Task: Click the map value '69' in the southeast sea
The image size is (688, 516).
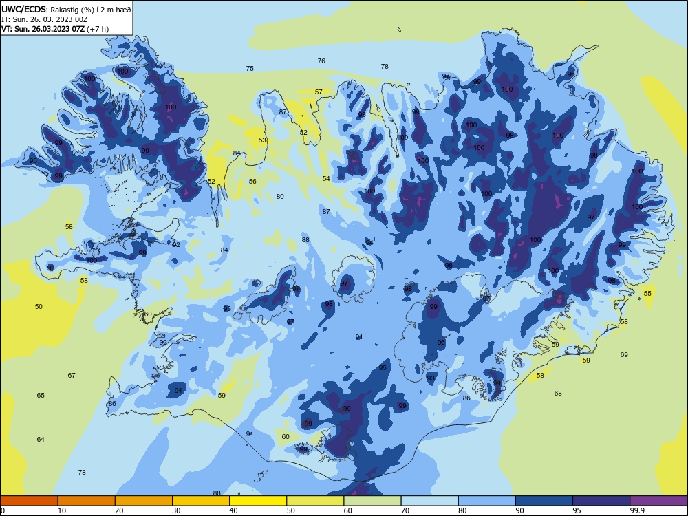Action: click(x=624, y=354)
